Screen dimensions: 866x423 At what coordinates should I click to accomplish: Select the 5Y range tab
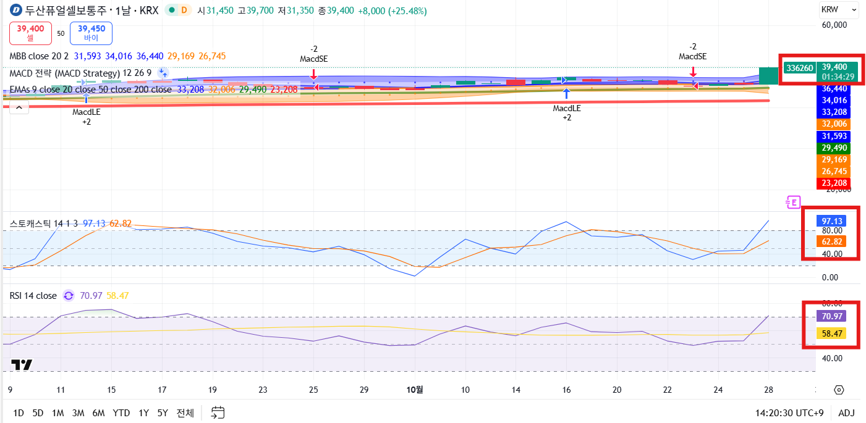pyautogui.click(x=163, y=413)
